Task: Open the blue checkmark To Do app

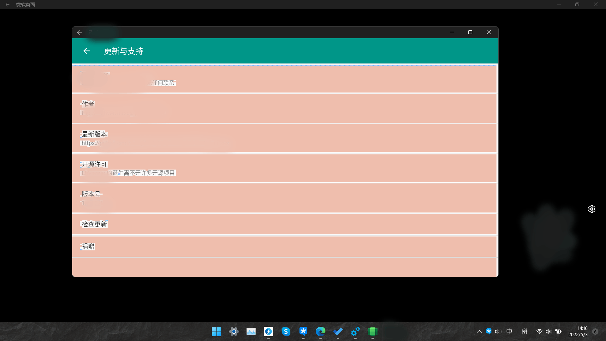Action: [x=338, y=332]
